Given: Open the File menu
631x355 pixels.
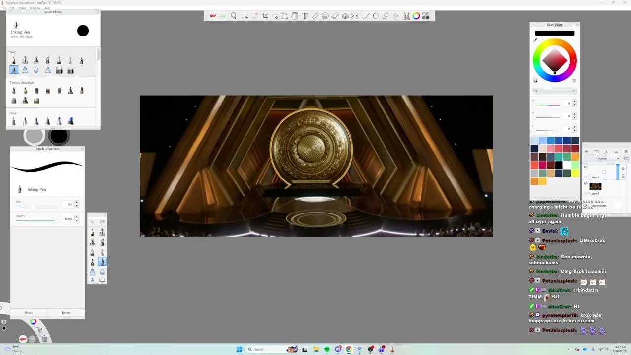Looking at the screenshot, I should coord(4,8).
